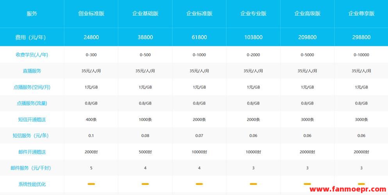Open the 直播服务 row label

click(x=32, y=71)
